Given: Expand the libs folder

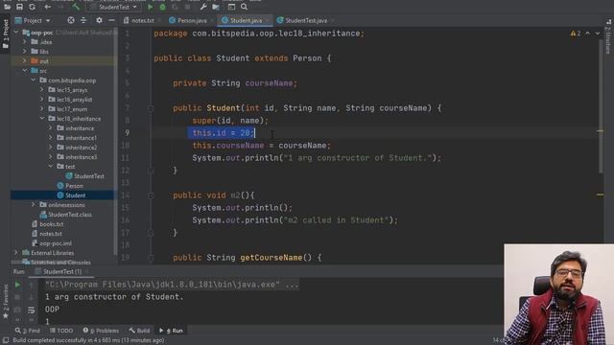Looking at the screenshot, I should pos(25,51).
